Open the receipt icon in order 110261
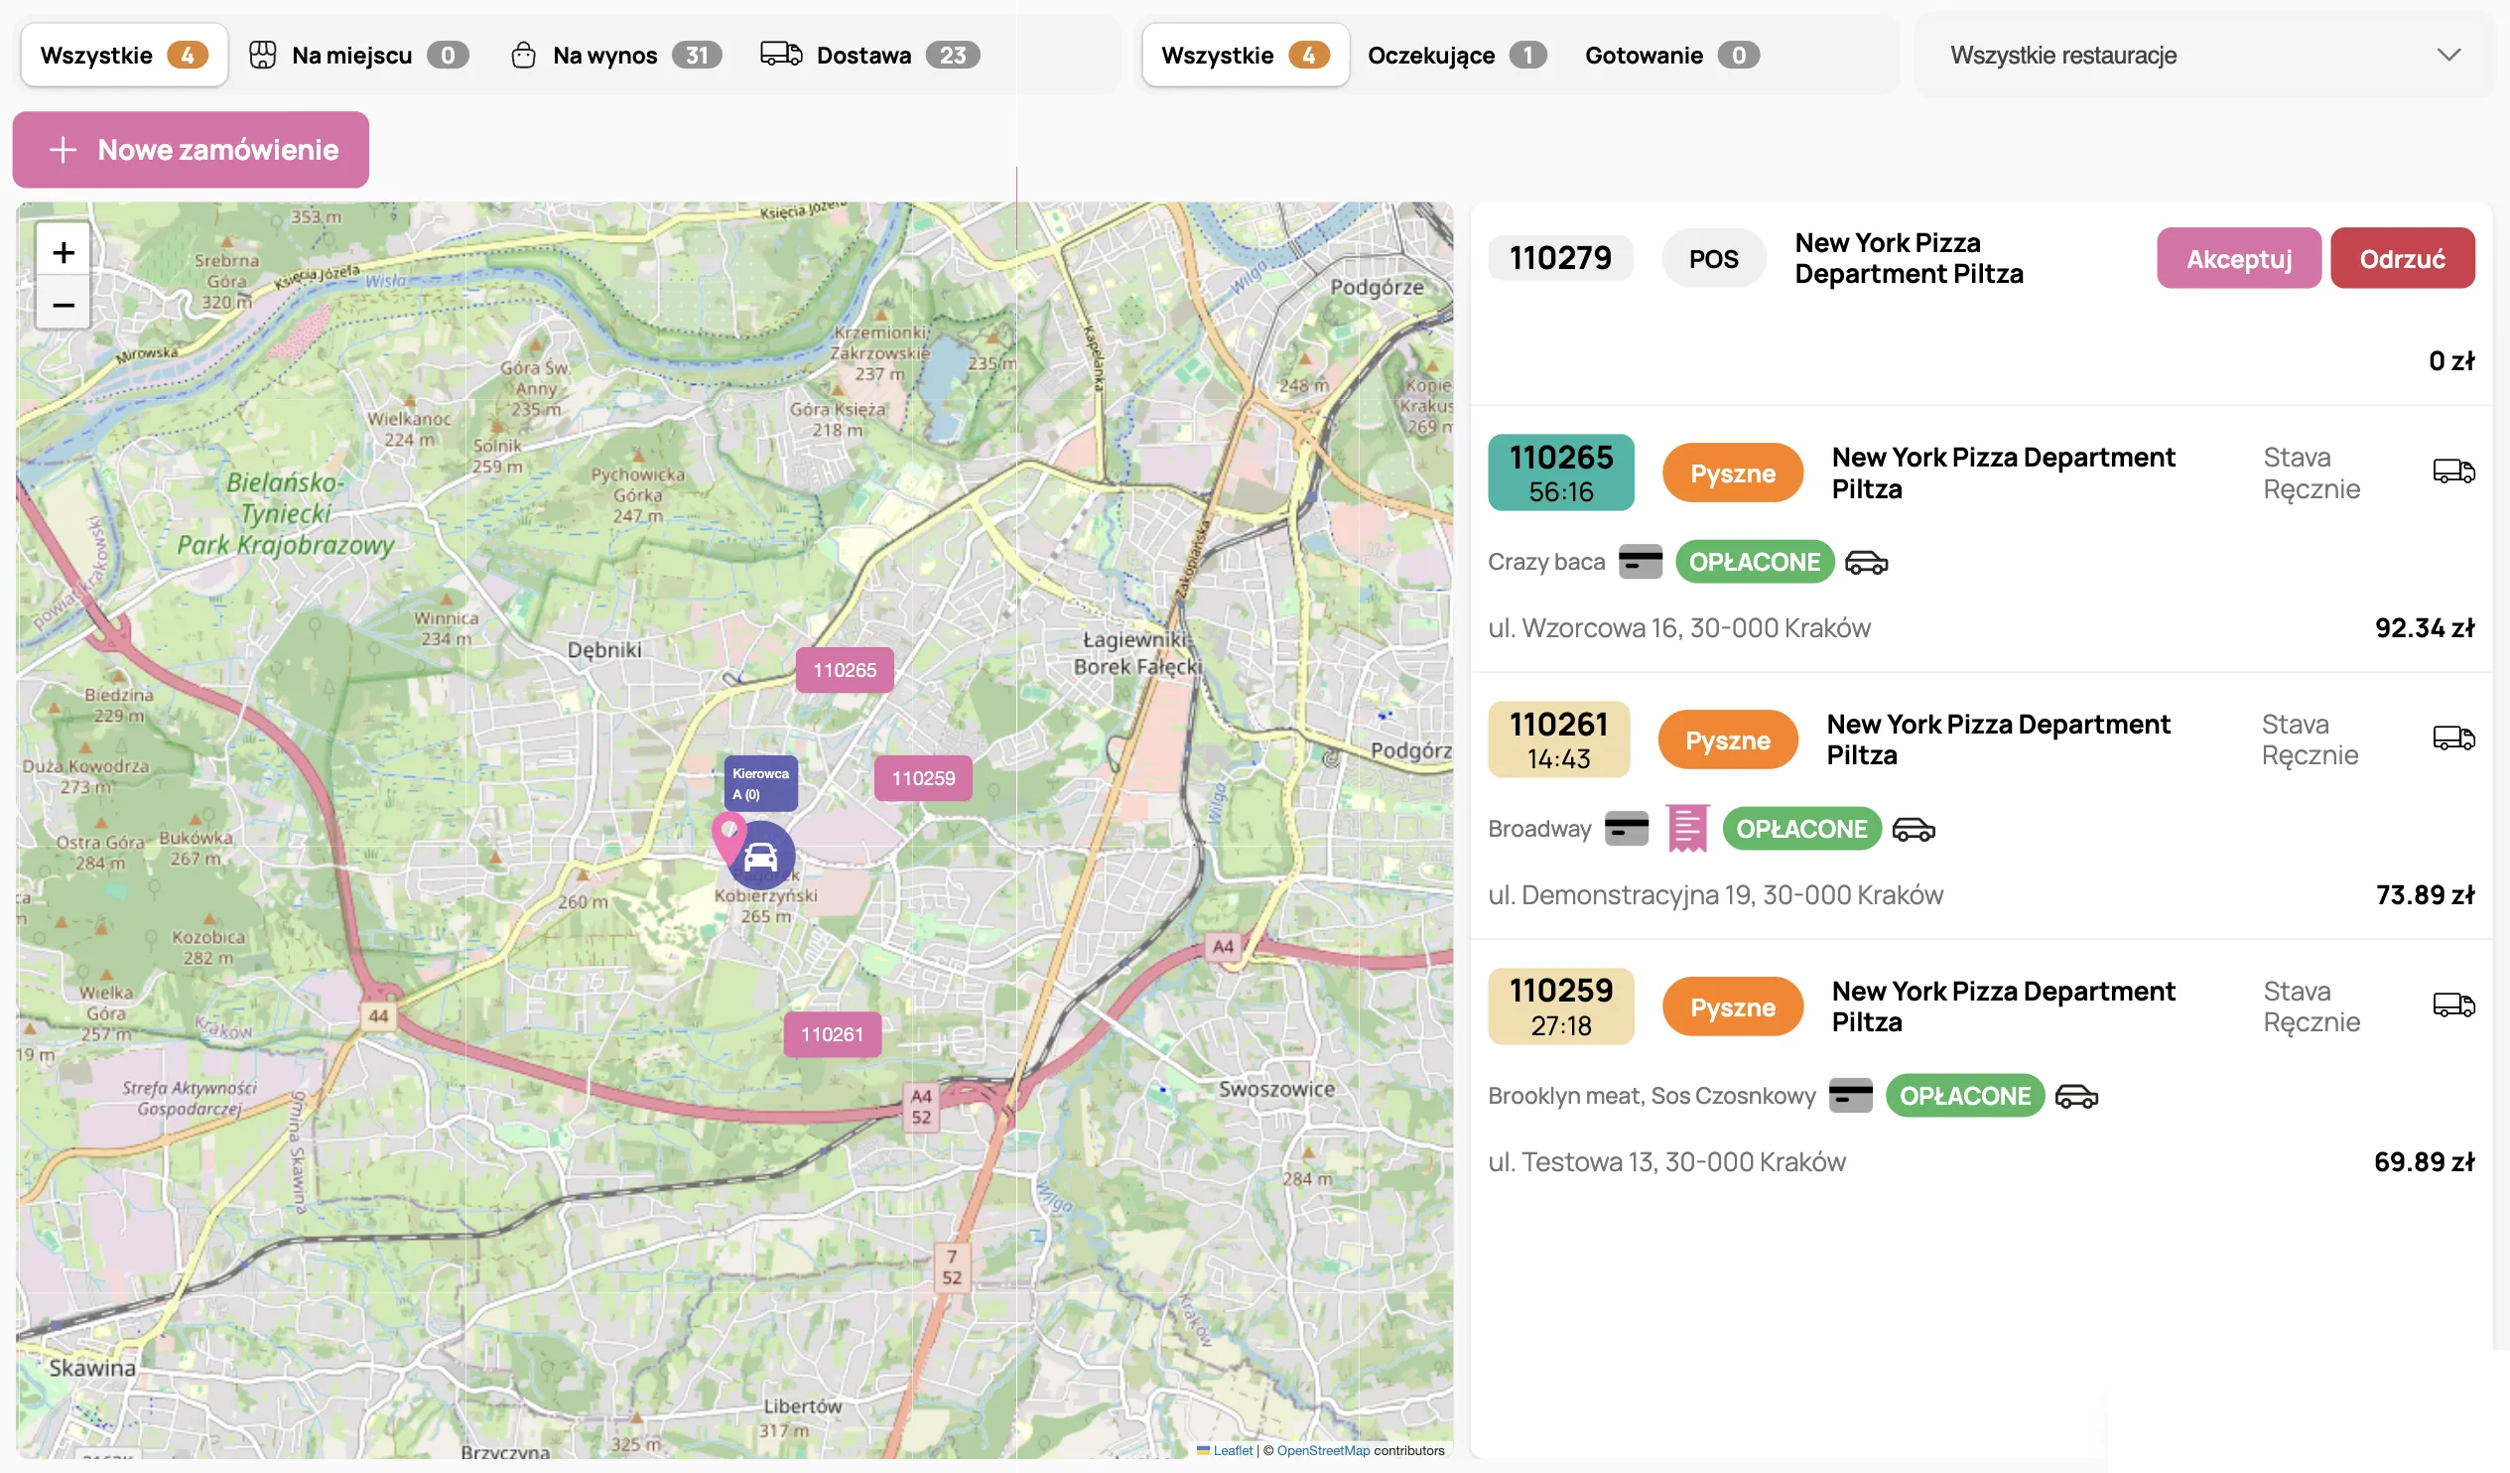2510x1473 pixels. 1687,829
